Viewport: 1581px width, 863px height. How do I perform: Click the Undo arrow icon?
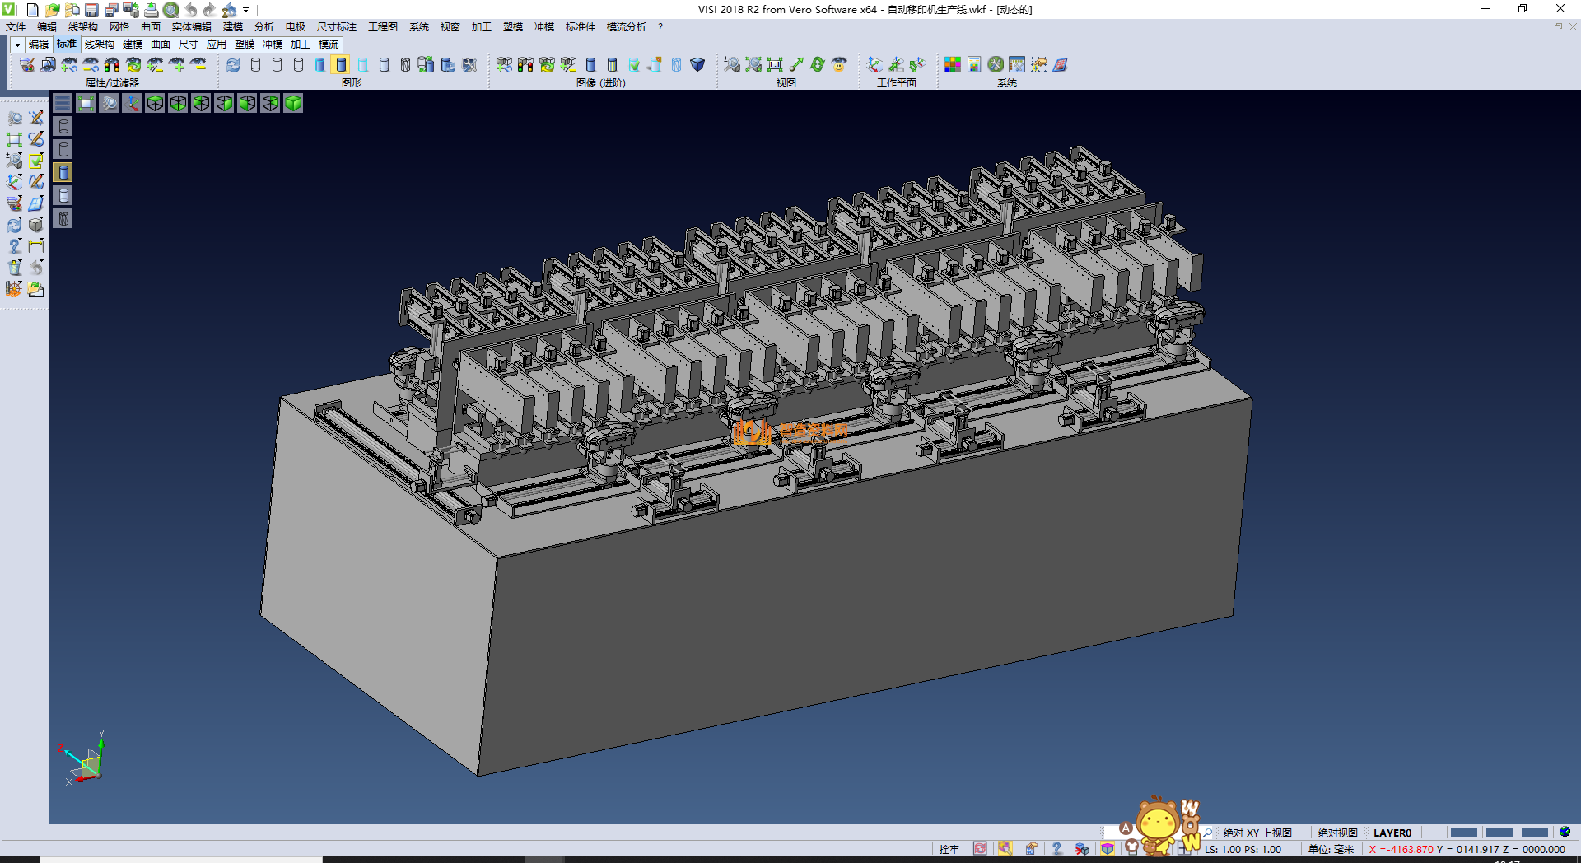191,10
